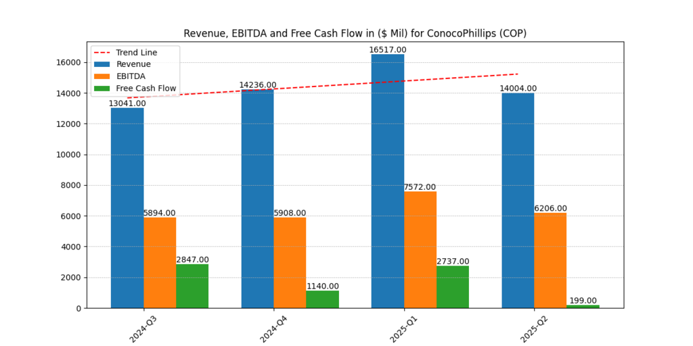693x346 pixels.
Task: Select the 2024-Q3 orange EBITDA bar
Action: [x=160, y=262]
